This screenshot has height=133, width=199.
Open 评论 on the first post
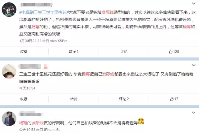pyautogui.click(x=124, y=52)
